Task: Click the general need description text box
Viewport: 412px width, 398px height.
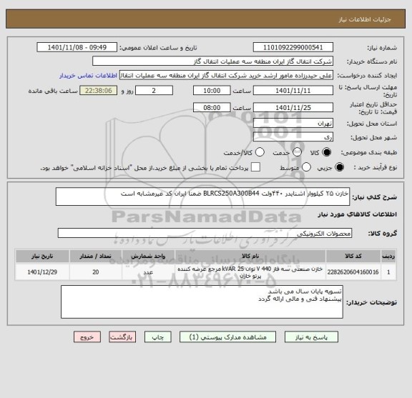Action: pyautogui.click(x=202, y=196)
